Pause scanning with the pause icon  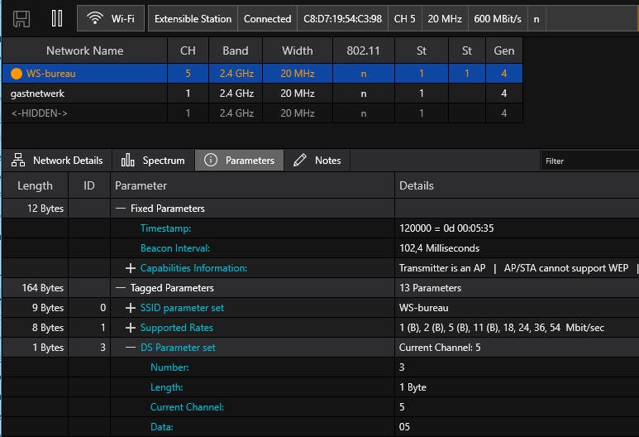click(57, 18)
